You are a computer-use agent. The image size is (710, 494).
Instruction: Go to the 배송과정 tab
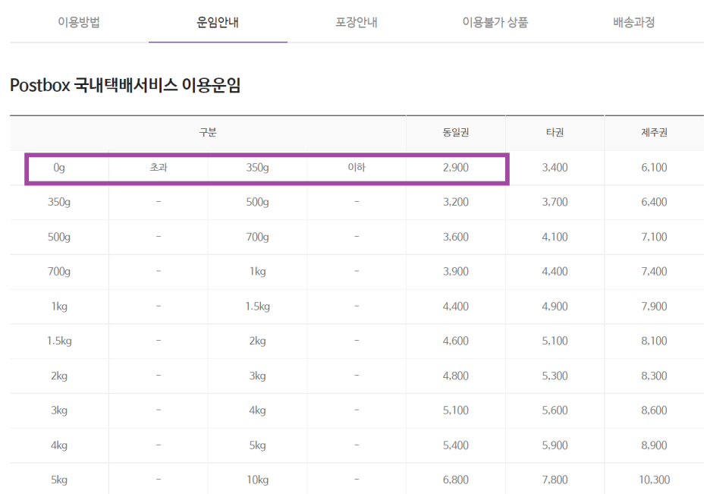[634, 22]
